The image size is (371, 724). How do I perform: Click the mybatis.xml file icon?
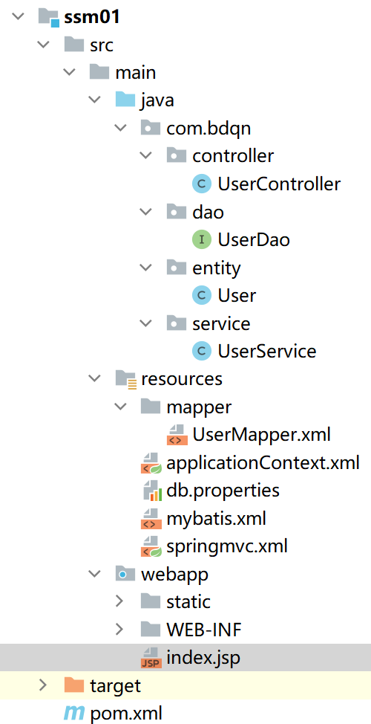(x=151, y=519)
